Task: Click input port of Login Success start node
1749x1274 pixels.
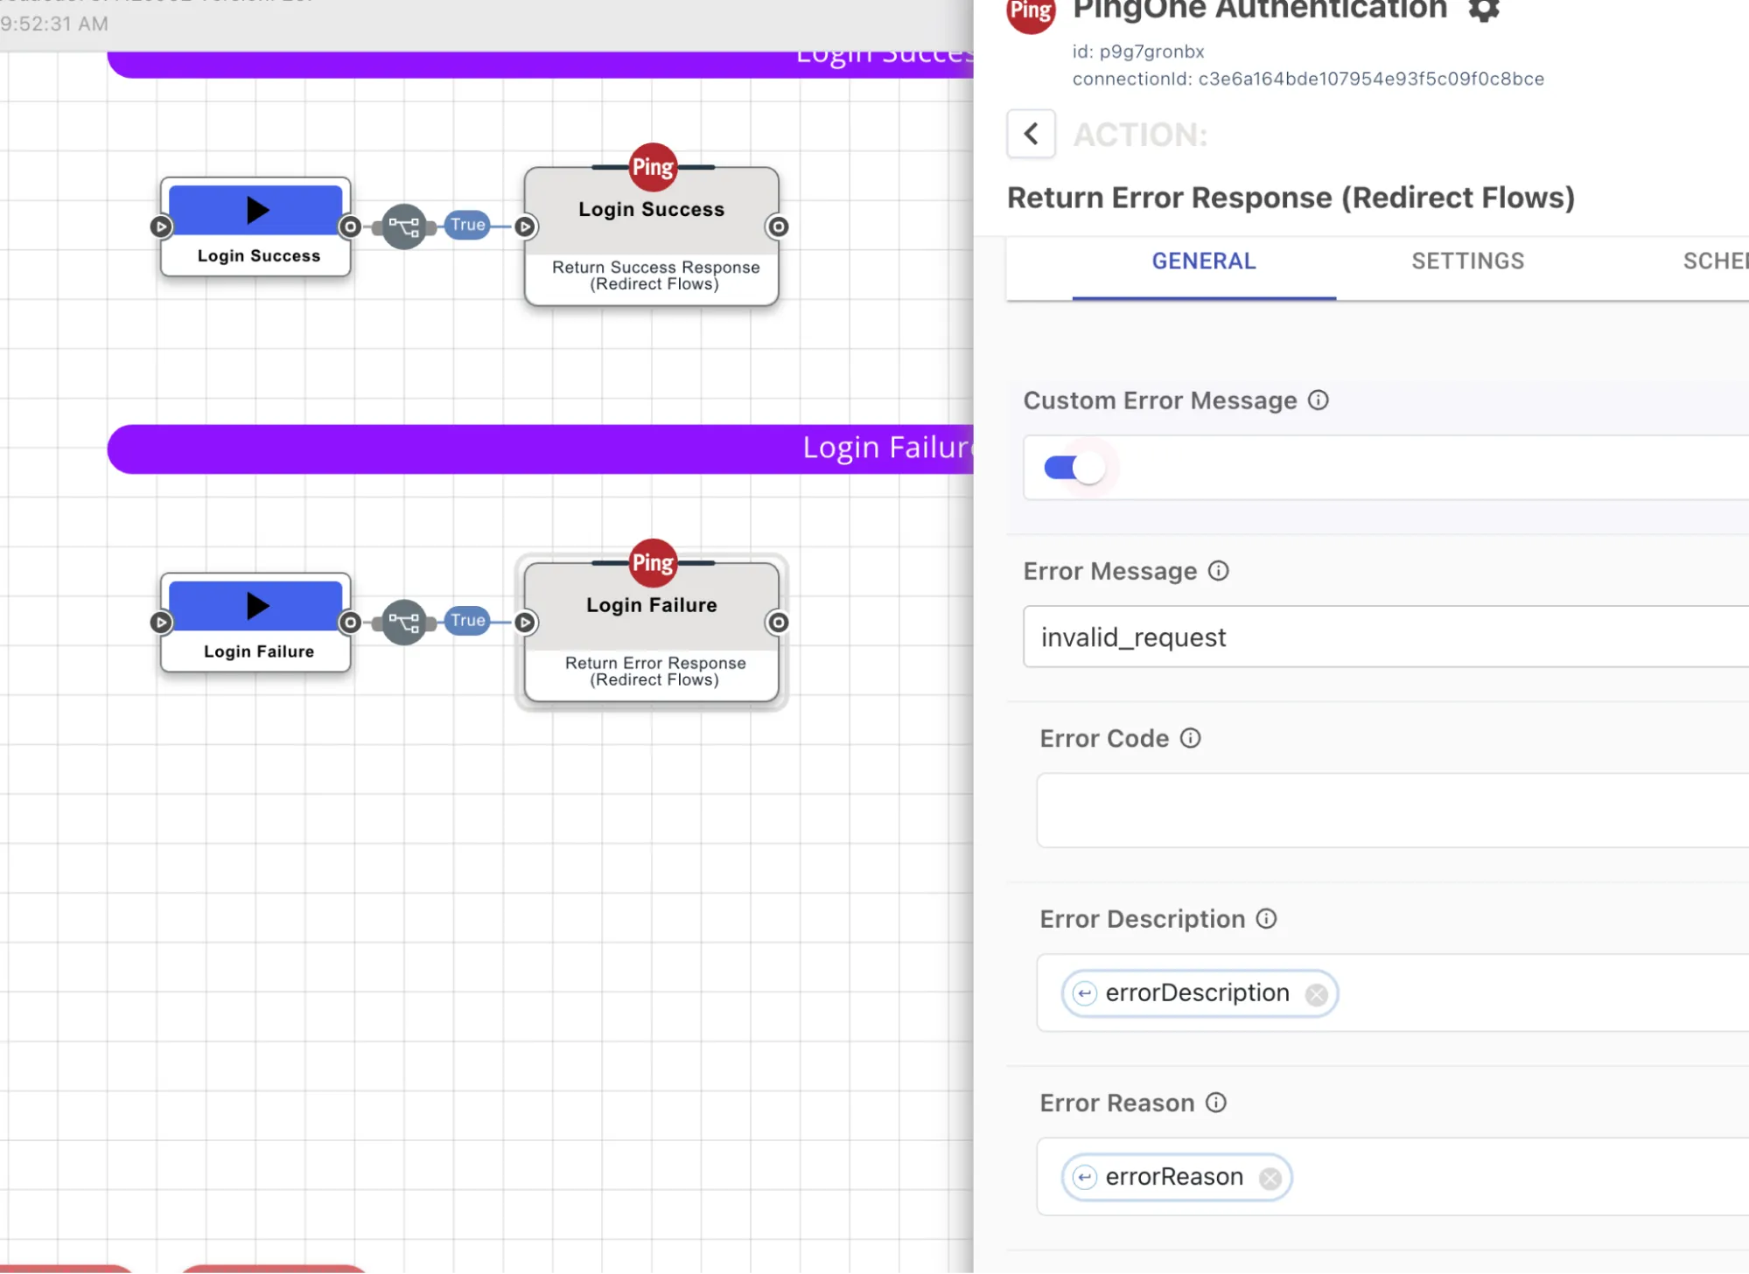Action: point(160,226)
